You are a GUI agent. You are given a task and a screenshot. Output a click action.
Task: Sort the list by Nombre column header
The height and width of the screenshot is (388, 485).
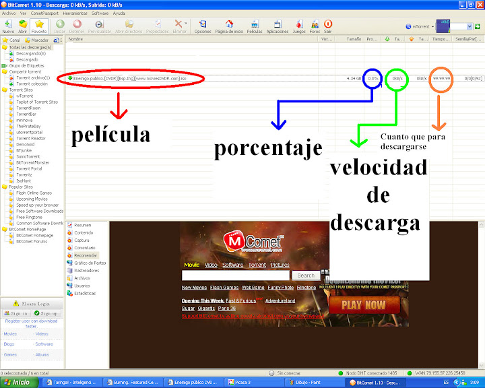[x=191, y=39]
